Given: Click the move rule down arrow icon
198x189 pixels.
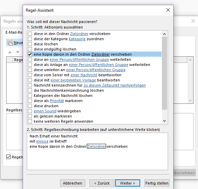Looking at the screenshot, I should (18, 52).
